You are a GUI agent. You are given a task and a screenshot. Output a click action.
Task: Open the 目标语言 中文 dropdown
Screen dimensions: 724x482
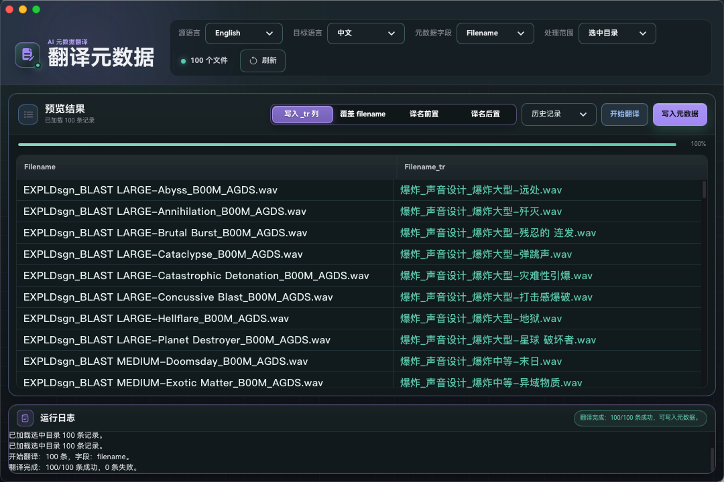pos(366,33)
